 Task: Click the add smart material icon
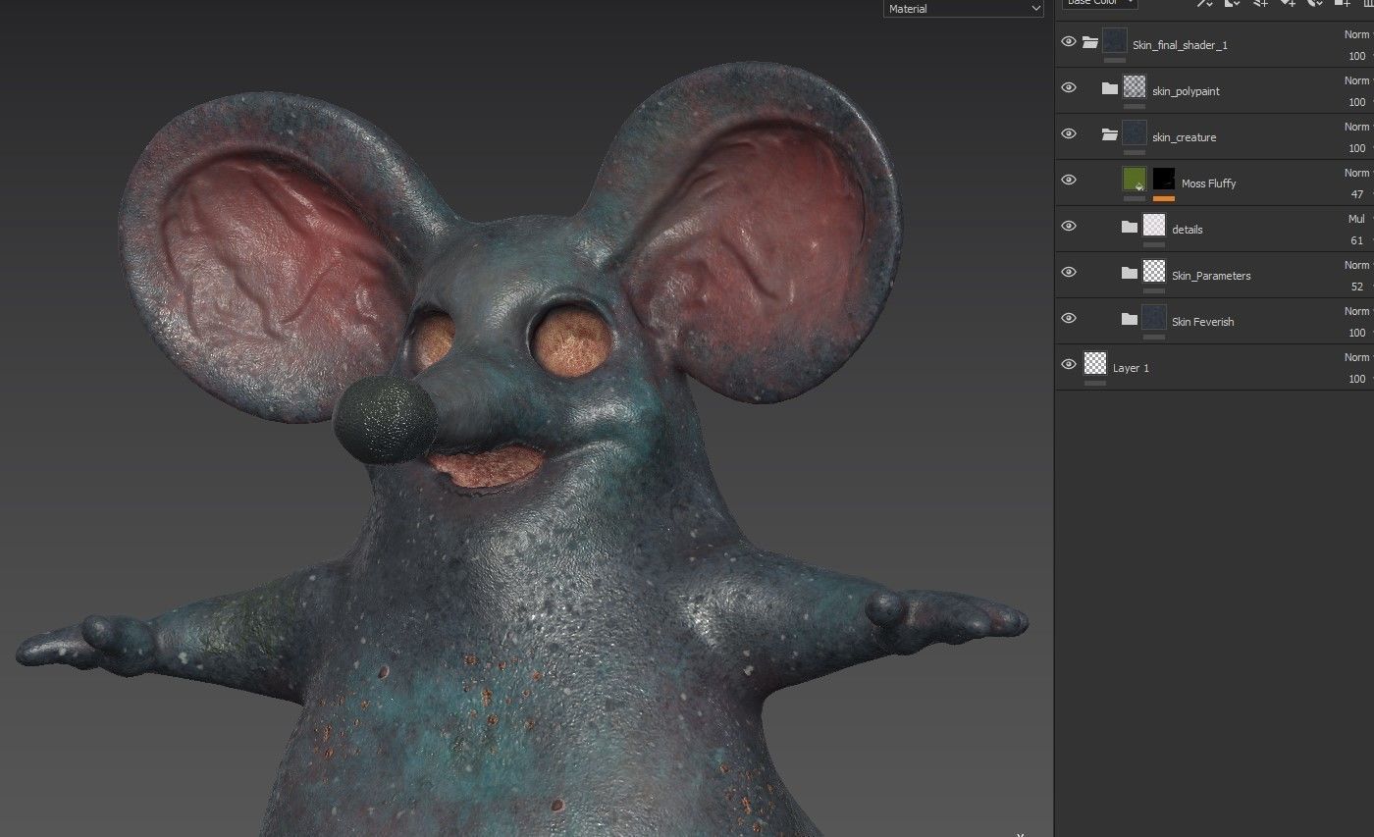pos(1316,3)
